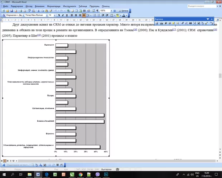Click the Open folder icon

[x=7, y=11]
